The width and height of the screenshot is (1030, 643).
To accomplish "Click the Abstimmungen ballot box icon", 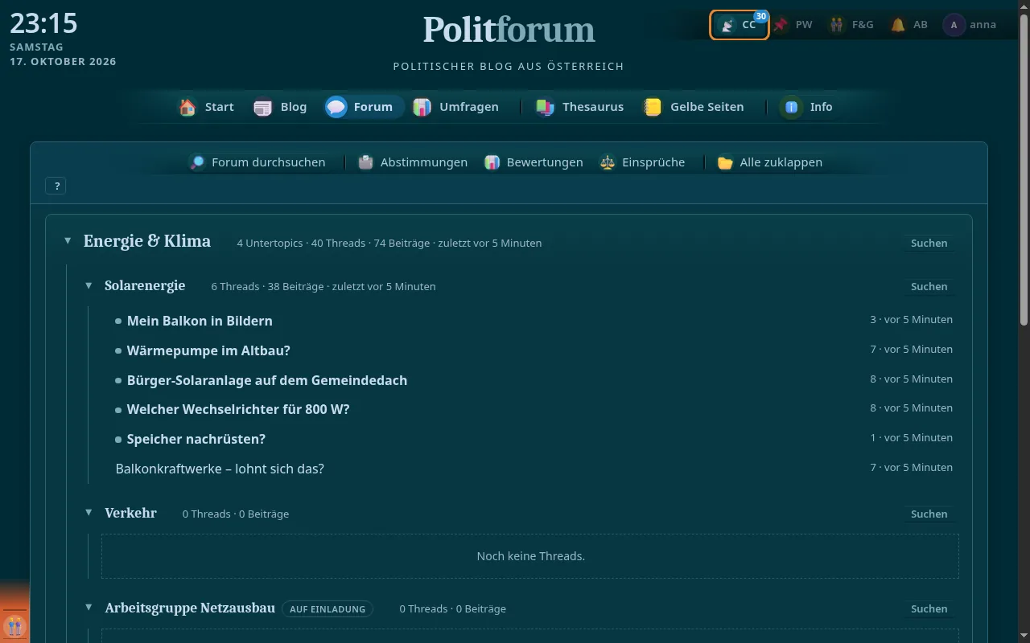I will (365, 162).
